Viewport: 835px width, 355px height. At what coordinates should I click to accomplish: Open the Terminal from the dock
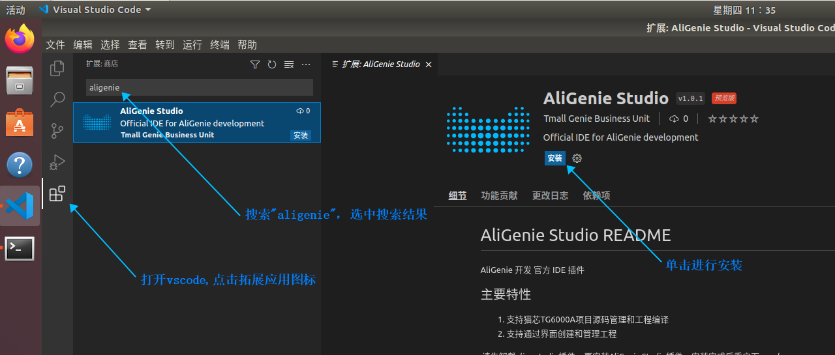click(x=20, y=248)
